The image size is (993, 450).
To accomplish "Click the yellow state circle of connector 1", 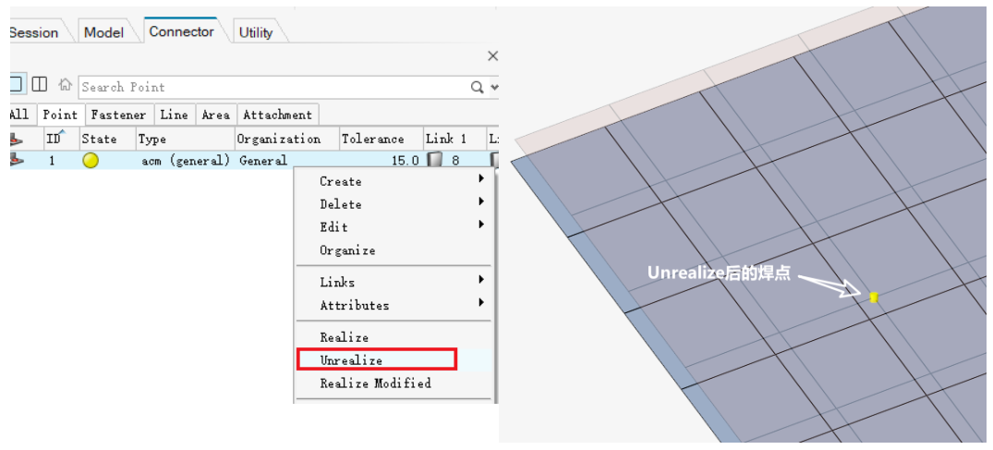I will pyautogui.click(x=91, y=161).
